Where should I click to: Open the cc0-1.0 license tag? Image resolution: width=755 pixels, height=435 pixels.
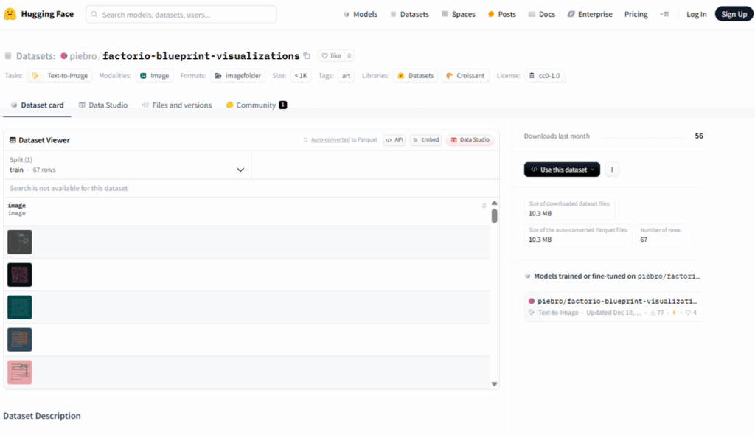(545, 76)
